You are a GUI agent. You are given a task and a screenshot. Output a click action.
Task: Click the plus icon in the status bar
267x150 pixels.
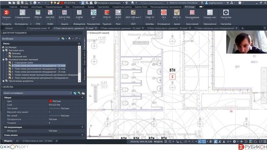(241, 142)
